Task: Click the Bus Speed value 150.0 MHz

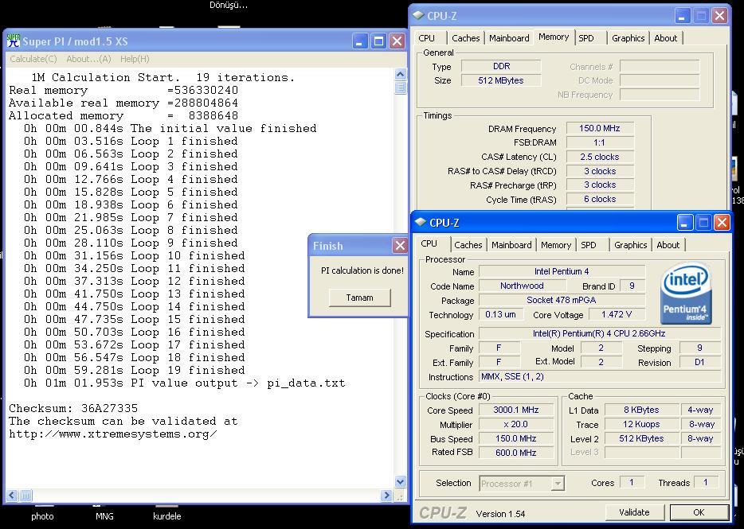Action: pyautogui.click(x=516, y=438)
